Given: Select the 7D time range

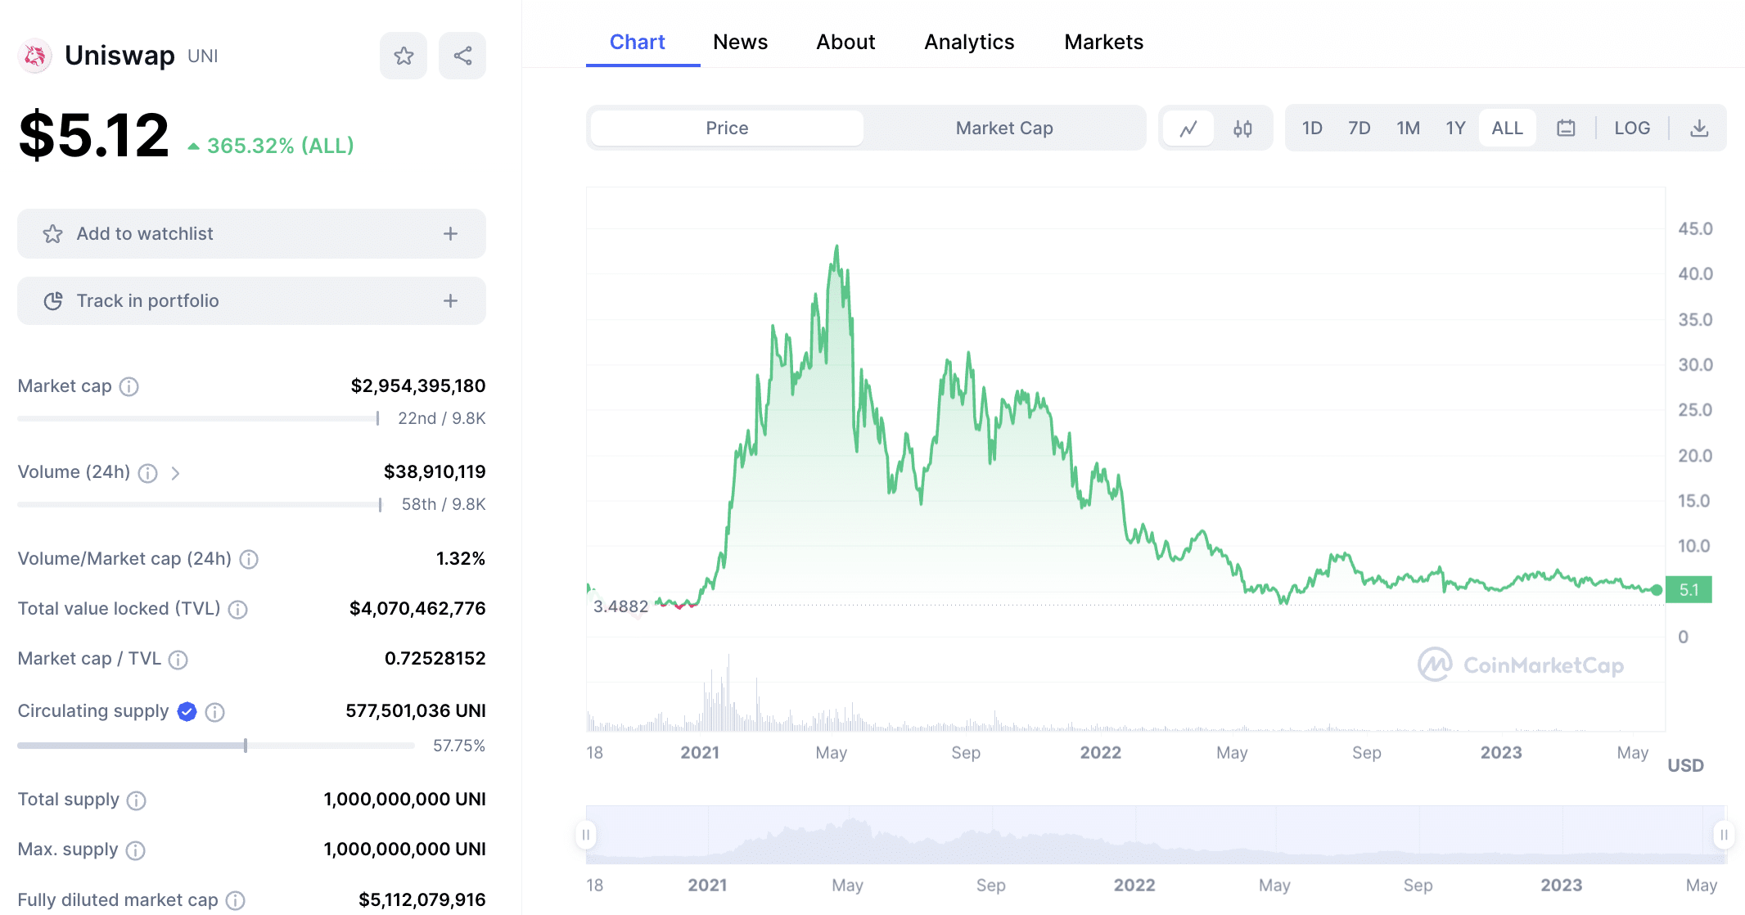Looking at the screenshot, I should point(1359,128).
